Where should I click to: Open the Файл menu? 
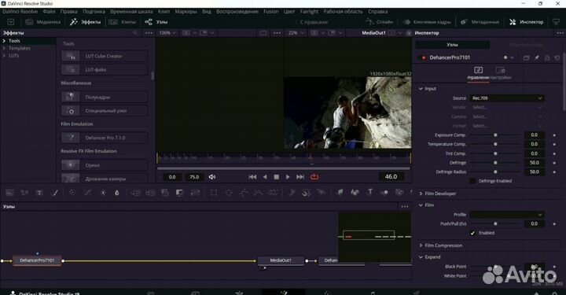49,12
